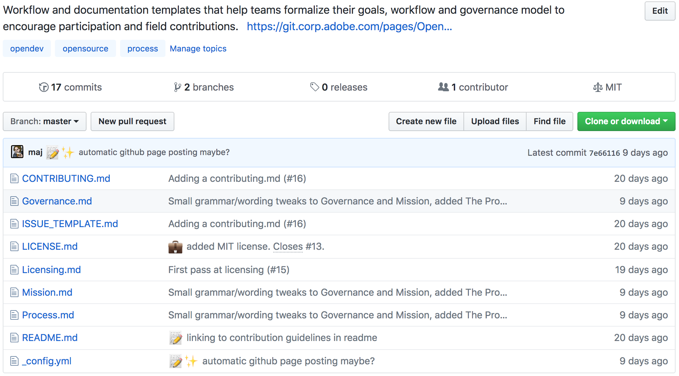Click the New pull request button
This screenshot has width=679, height=376.
coord(132,121)
